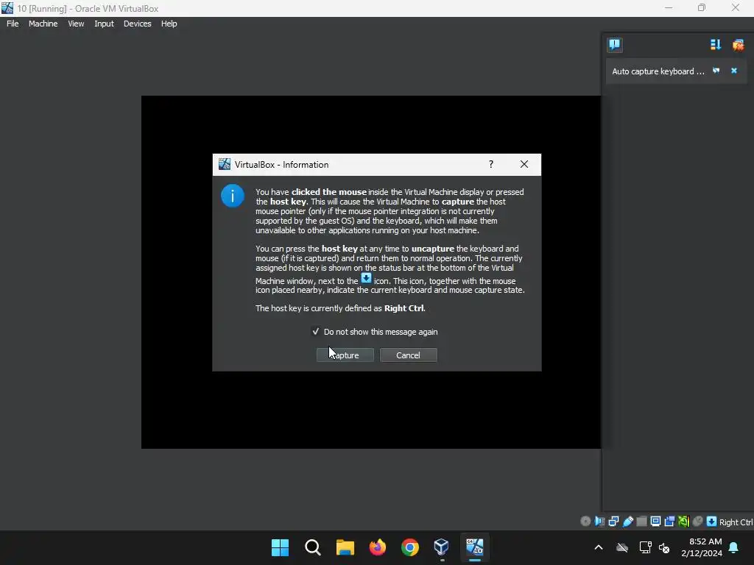Open the Windows notification bell

tap(734, 547)
